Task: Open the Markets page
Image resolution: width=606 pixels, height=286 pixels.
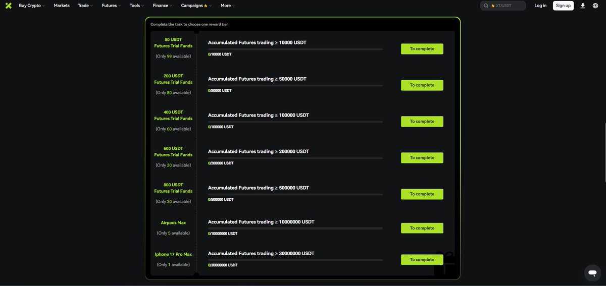Action: (62, 6)
